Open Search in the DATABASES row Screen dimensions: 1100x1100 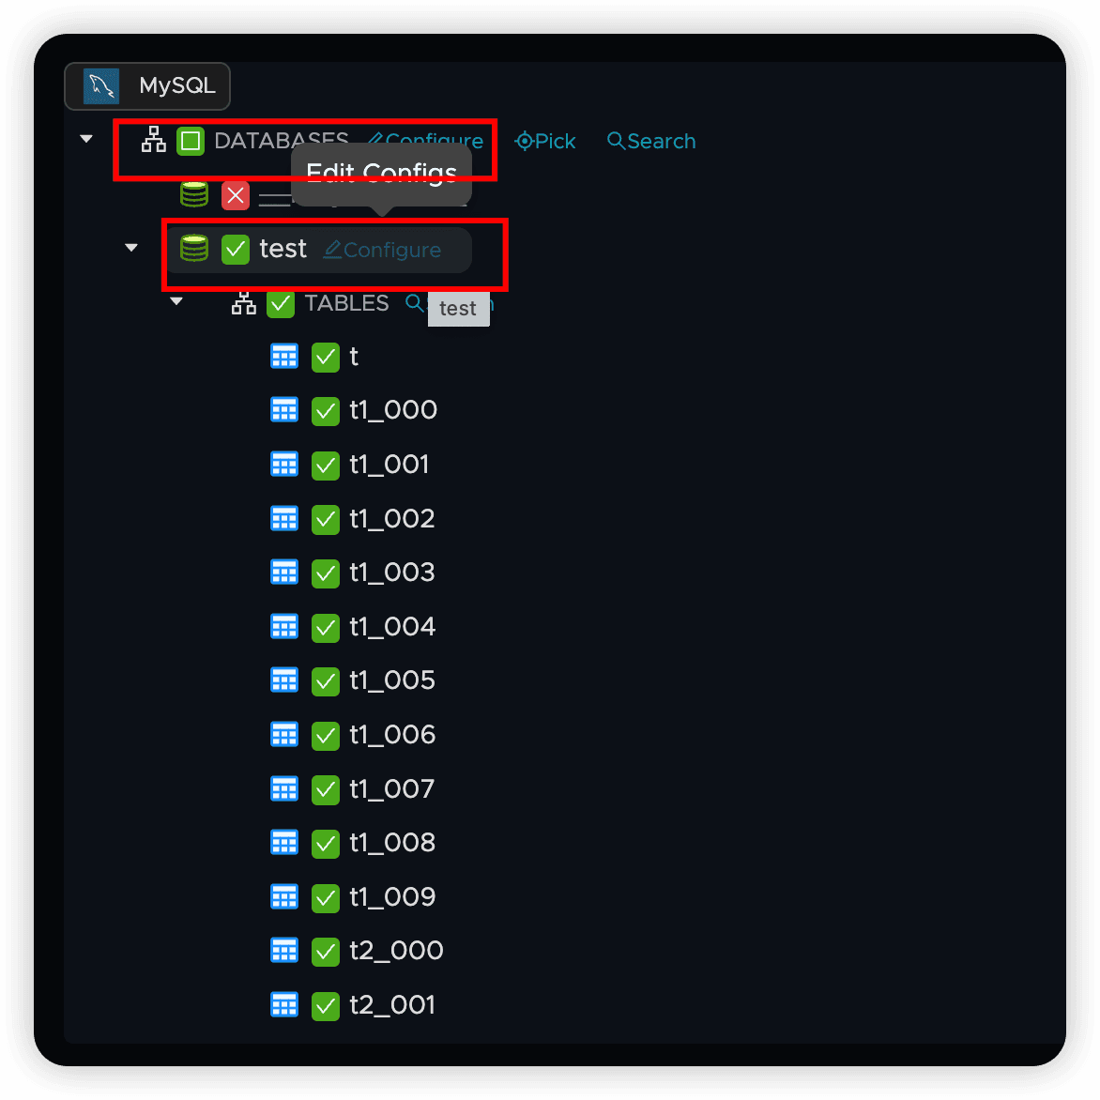click(651, 142)
